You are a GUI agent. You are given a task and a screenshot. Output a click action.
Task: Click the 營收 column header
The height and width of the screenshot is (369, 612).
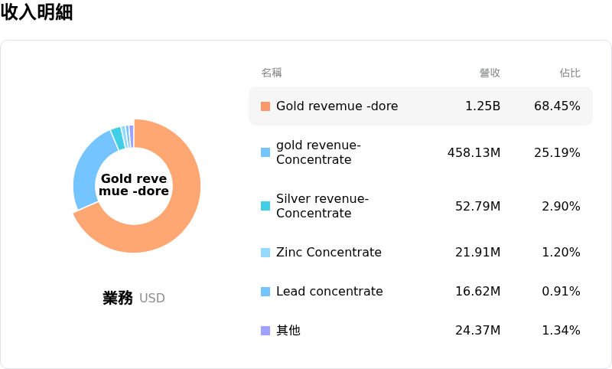(490, 73)
